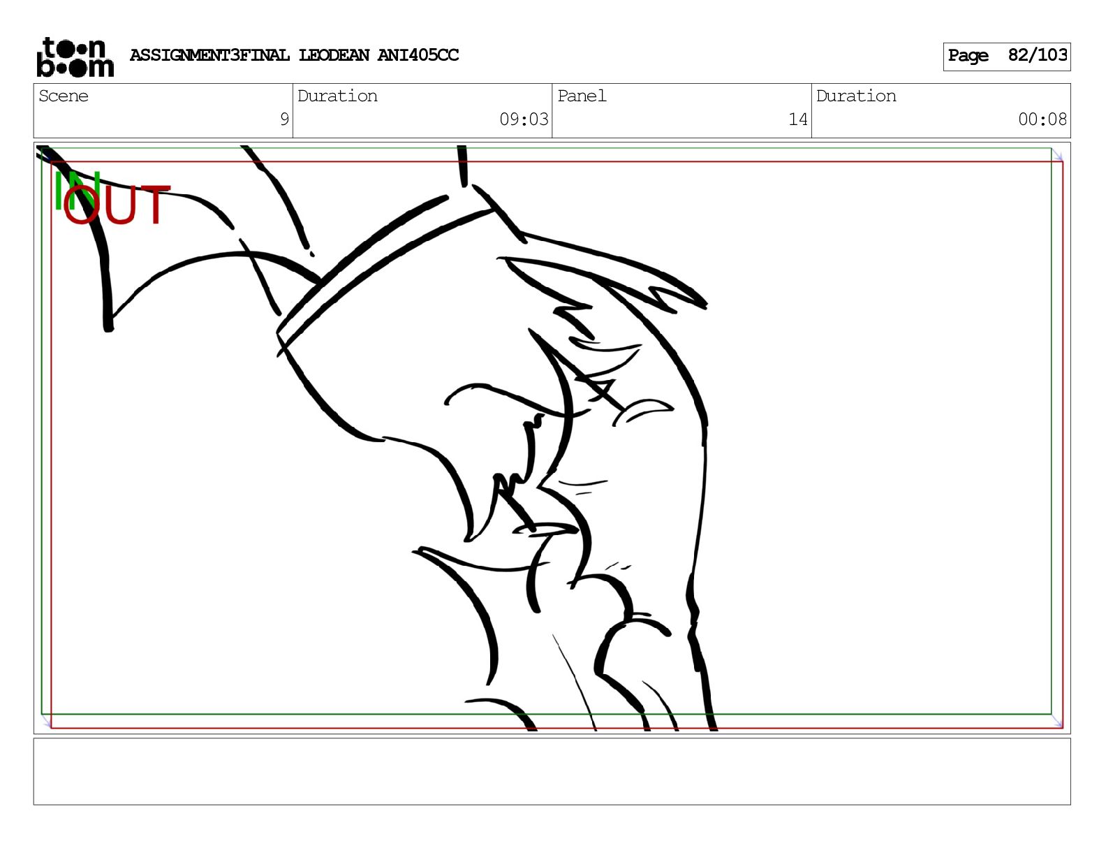Click the storyboard panel sketch thumbnail

click(x=552, y=438)
